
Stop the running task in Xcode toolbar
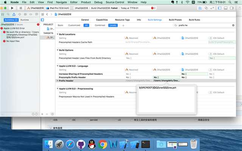pos(21,8)
